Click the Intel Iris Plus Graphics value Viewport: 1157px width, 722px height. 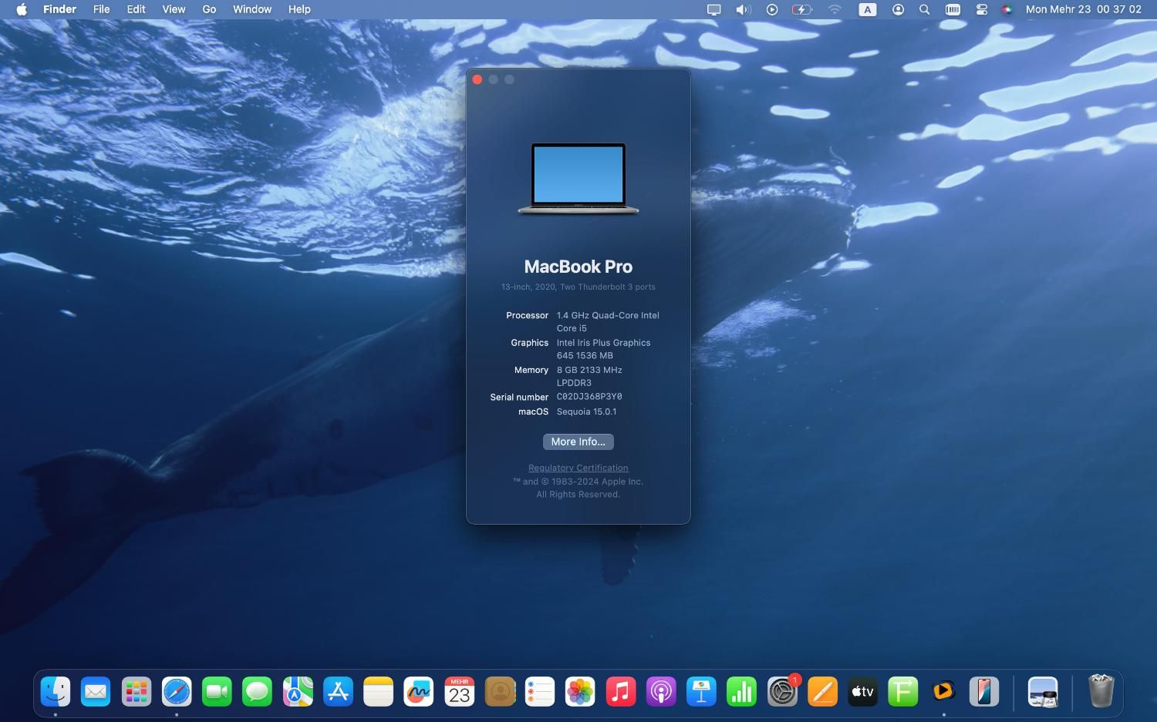[603, 349]
